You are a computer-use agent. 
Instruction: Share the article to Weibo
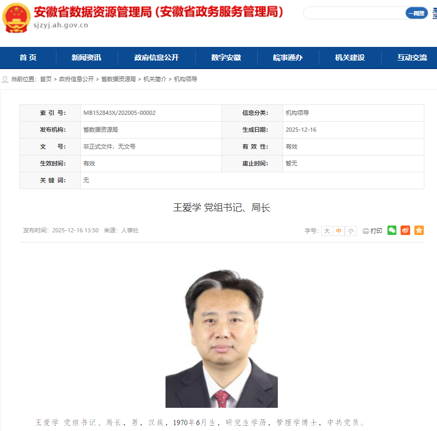click(405, 230)
